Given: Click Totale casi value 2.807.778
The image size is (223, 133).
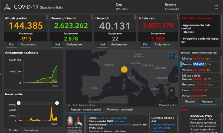Looking at the screenshot, I should point(158,25).
